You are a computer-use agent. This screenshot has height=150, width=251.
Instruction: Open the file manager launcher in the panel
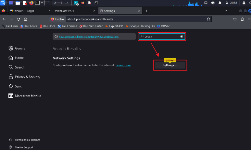tap(18, 3)
